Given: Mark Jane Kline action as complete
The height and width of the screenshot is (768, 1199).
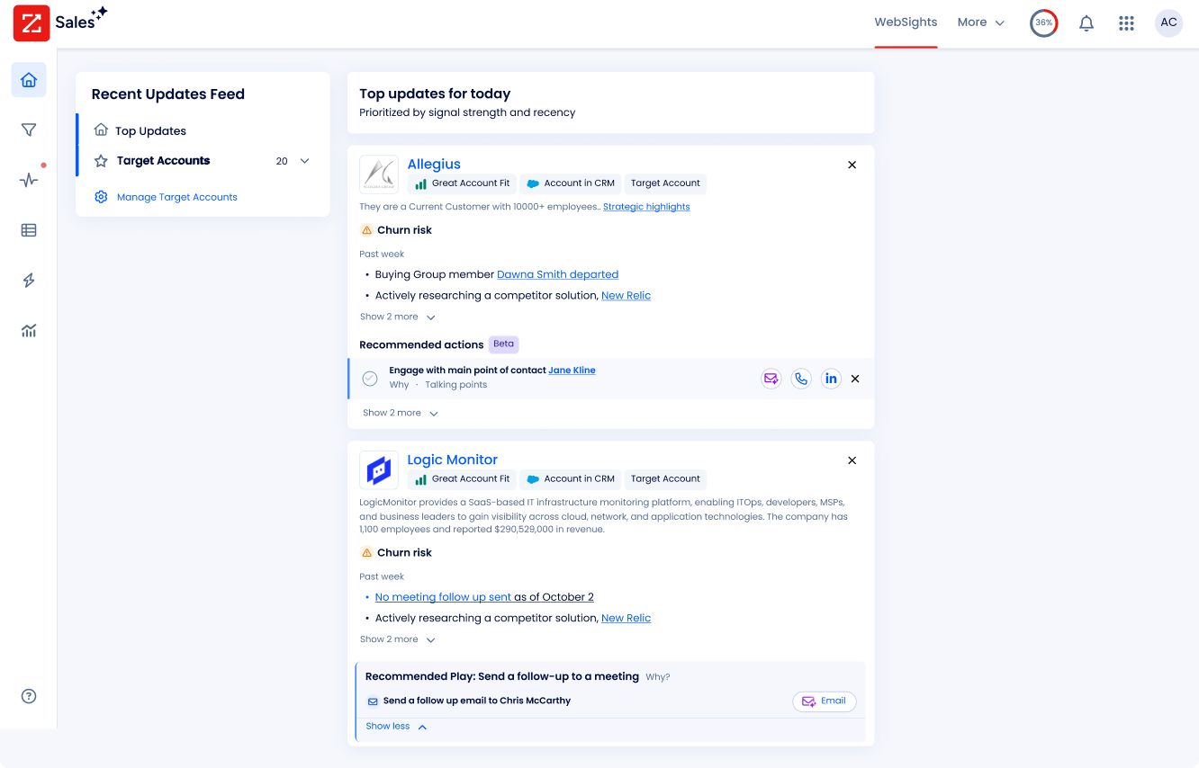Looking at the screenshot, I should (x=370, y=379).
